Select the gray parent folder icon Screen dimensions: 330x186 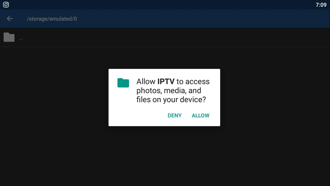tap(9, 37)
